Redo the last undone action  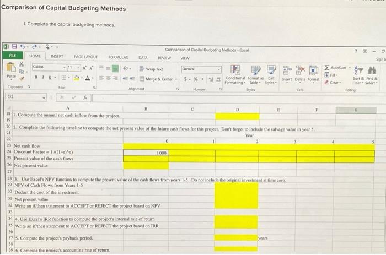click(x=34, y=46)
